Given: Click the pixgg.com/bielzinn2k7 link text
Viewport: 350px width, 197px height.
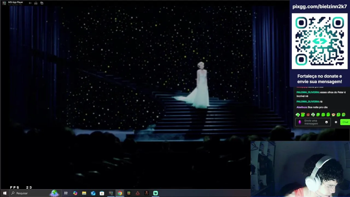Looking at the screenshot, I should click(x=320, y=7).
